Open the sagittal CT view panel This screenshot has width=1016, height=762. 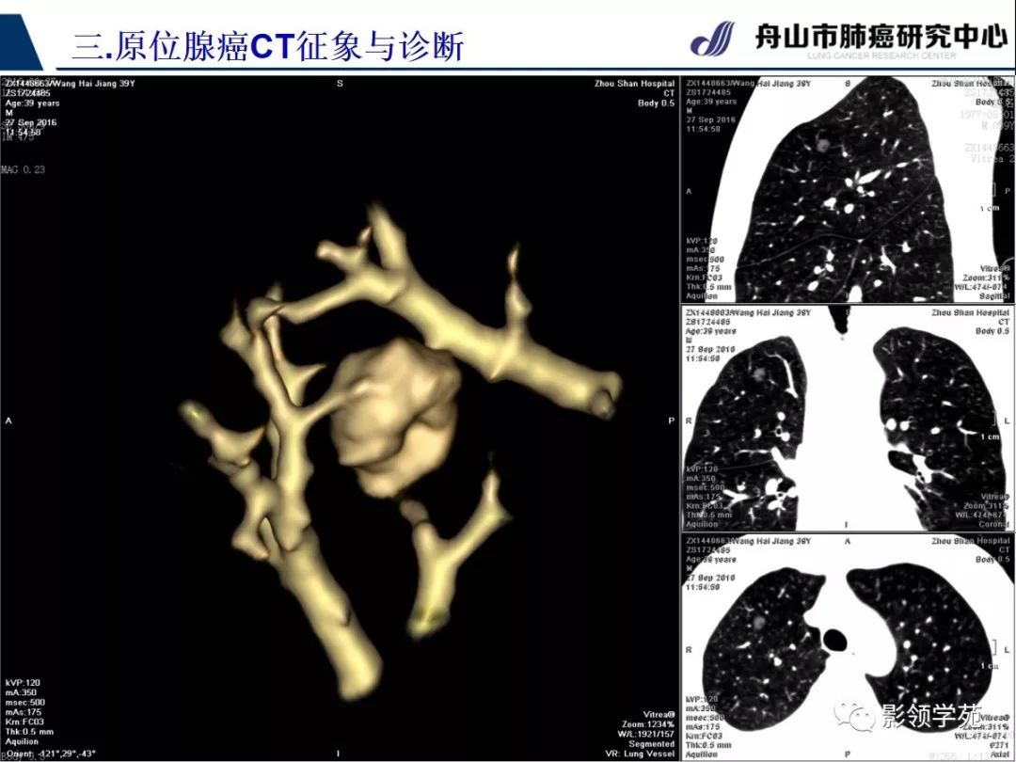[847, 189]
